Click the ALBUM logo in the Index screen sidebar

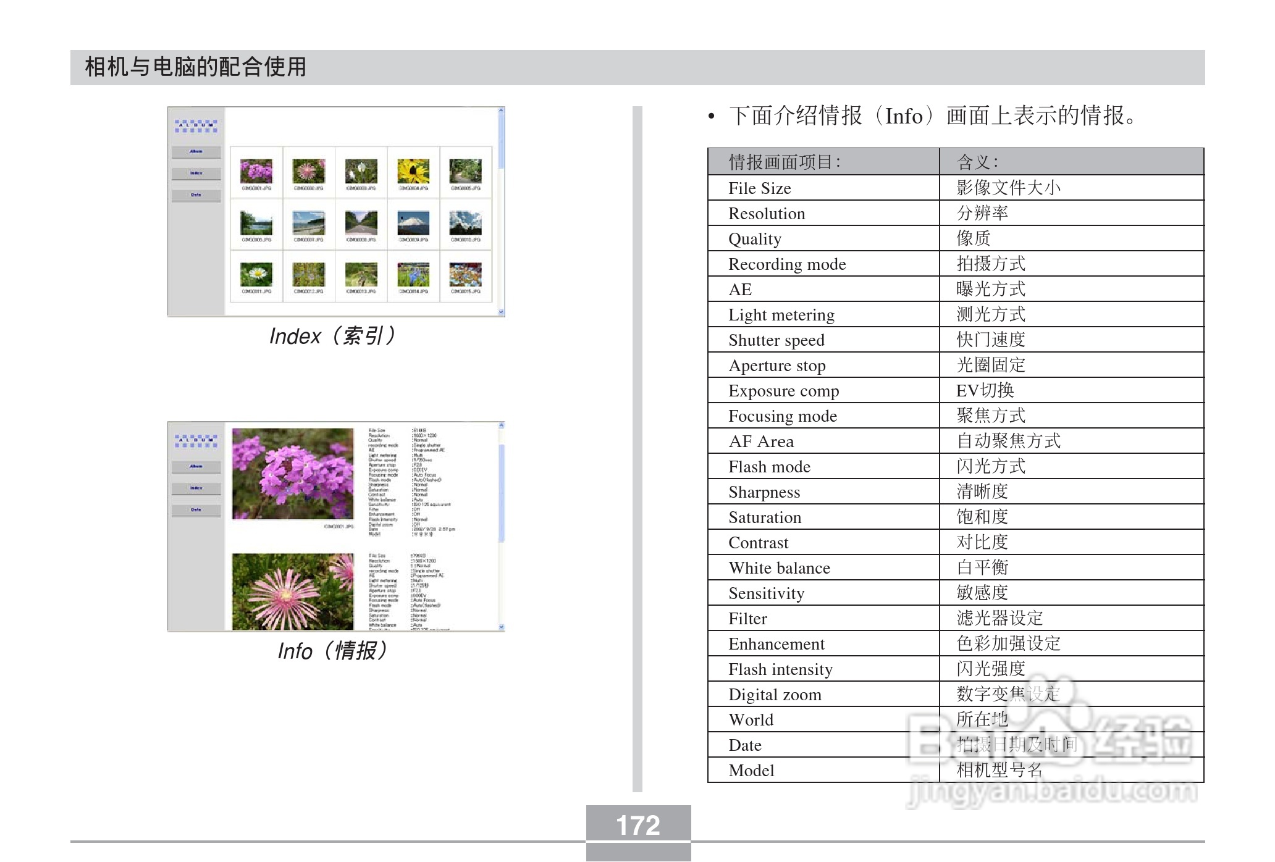196,123
